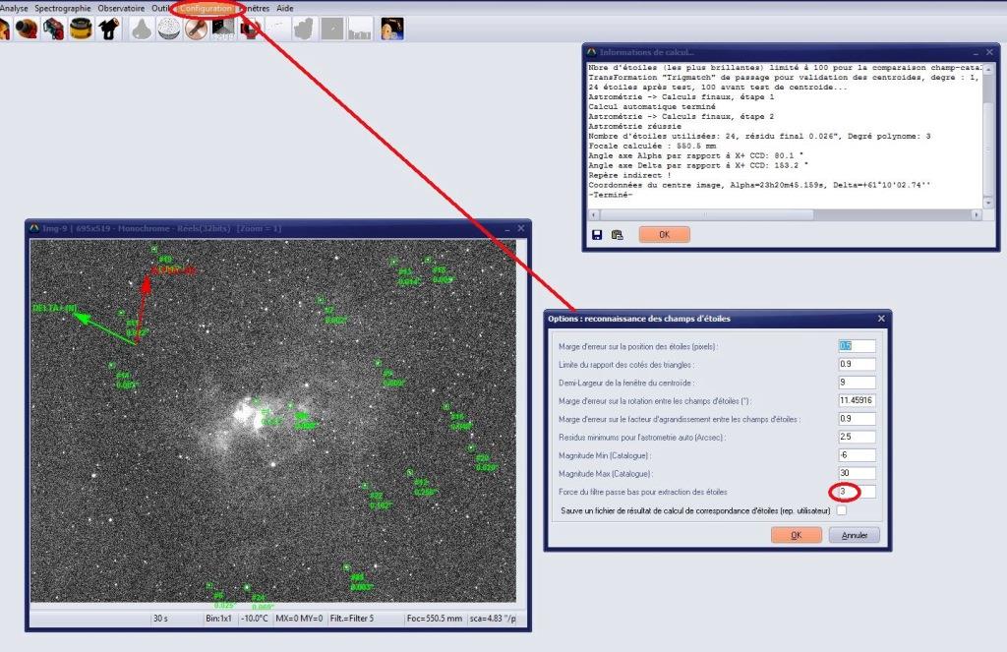Open the Observatoire menu
The image size is (1007, 652).
click(x=120, y=8)
